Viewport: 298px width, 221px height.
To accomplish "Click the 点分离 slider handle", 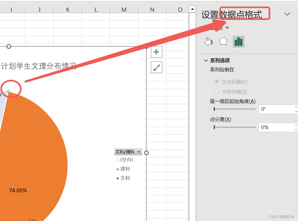I will pyautogui.click(x=214, y=127).
